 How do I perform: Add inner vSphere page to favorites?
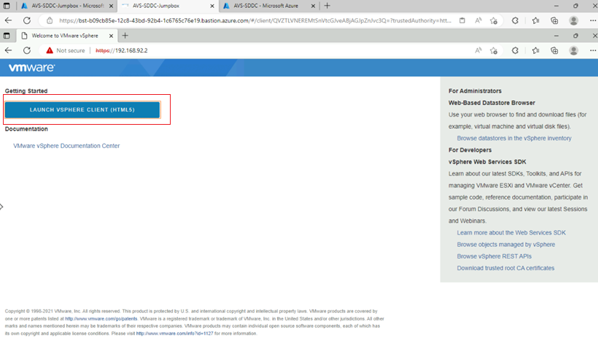494,50
